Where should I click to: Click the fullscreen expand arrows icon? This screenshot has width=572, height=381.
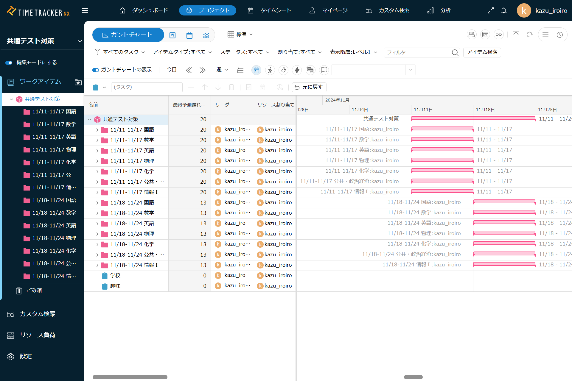tap(490, 11)
